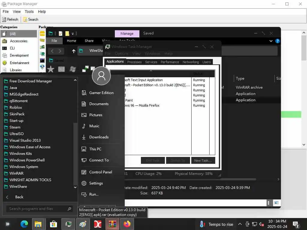Open the notification center icon
Viewport: 307px width, 230px height.
pos(296,225)
